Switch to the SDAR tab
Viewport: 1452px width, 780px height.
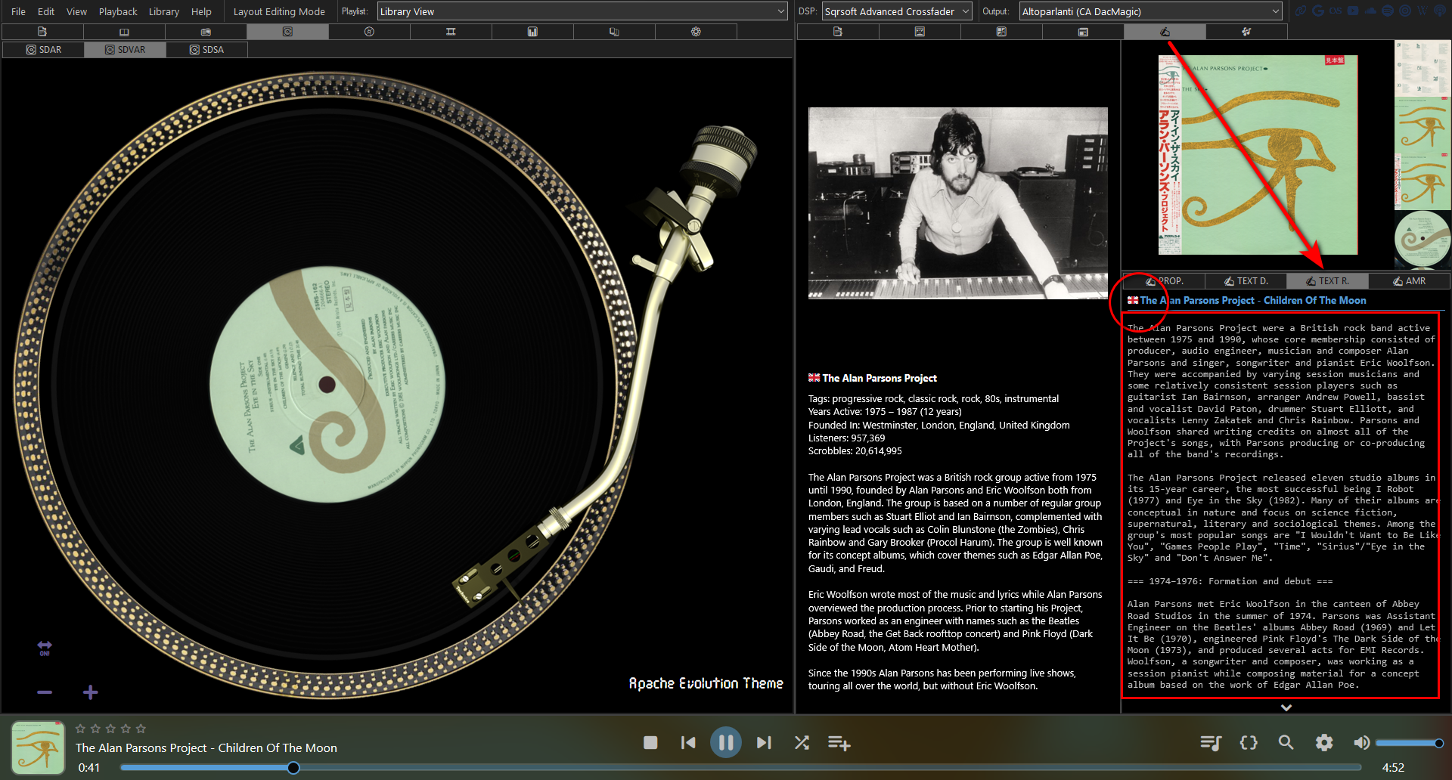[x=43, y=49]
